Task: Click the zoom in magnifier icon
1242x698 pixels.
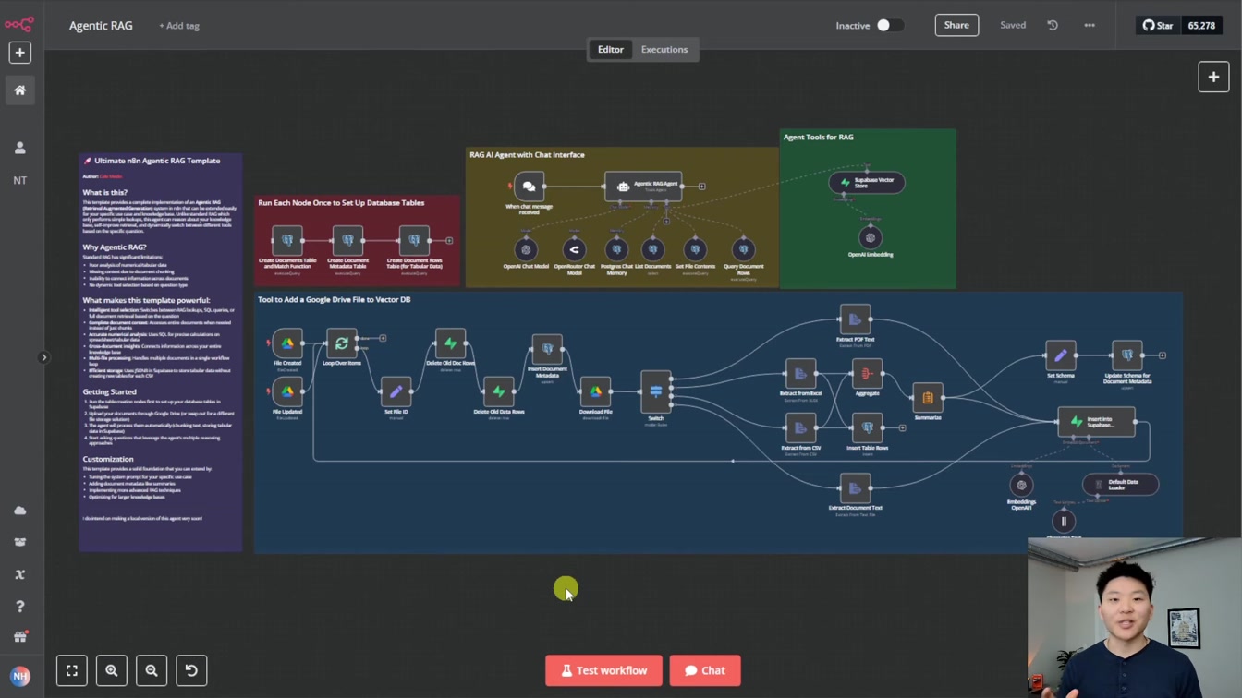Action: point(112,670)
